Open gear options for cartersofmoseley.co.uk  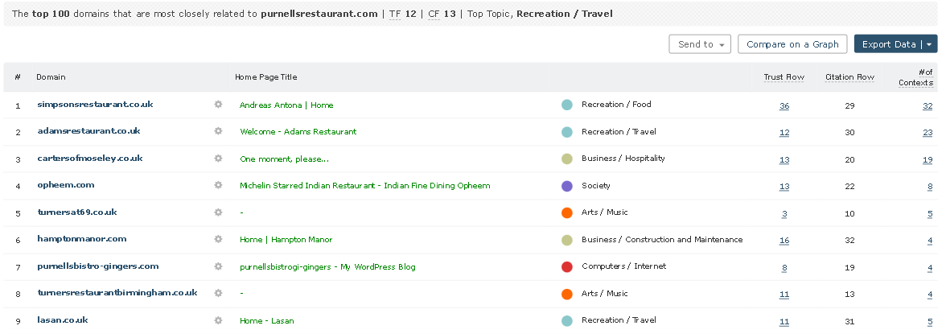point(218,159)
